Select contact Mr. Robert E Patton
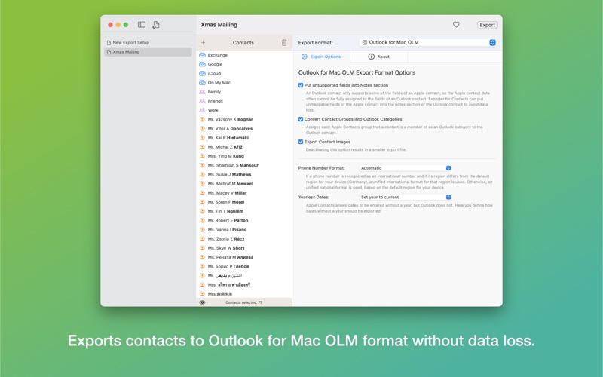The height and width of the screenshot is (377, 603). [x=243, y=220]
